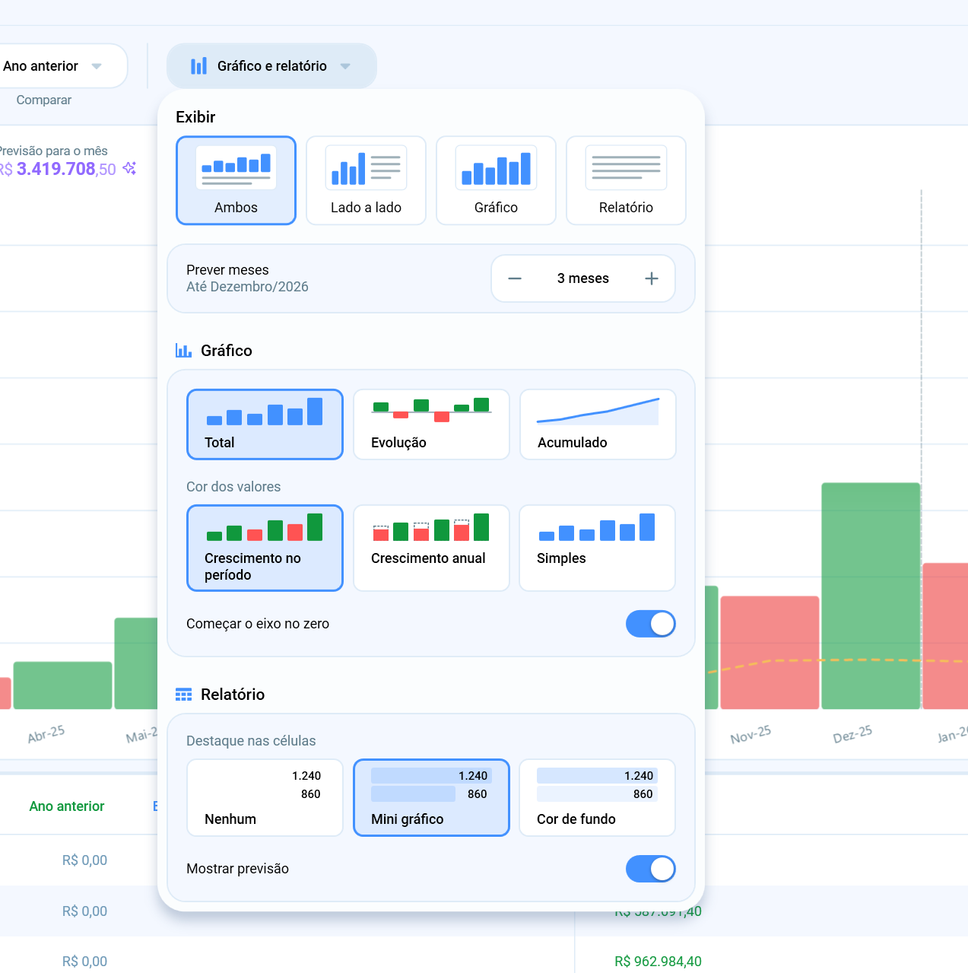Click the Relatório section table icon
The image size is (968, 973).
click(x=183, y=695)
